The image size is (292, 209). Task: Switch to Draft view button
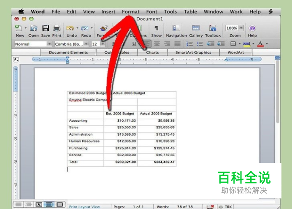pos(18,204)
